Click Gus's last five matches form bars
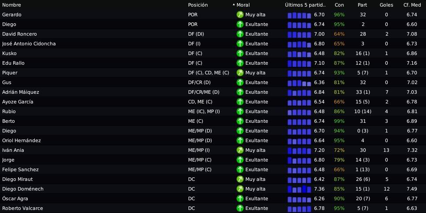Image resolution: width=426 pixels, height=213 pixels. [299, 83]
